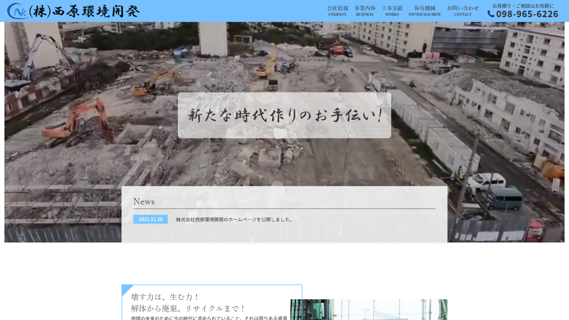
Task: Open the homepage launch news announcement
Action: point(234,219)
